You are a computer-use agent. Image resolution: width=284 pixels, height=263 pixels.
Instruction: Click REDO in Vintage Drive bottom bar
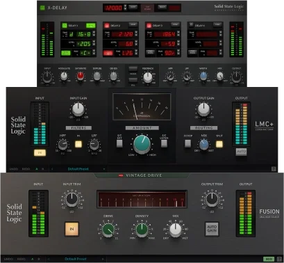(22, 259)
